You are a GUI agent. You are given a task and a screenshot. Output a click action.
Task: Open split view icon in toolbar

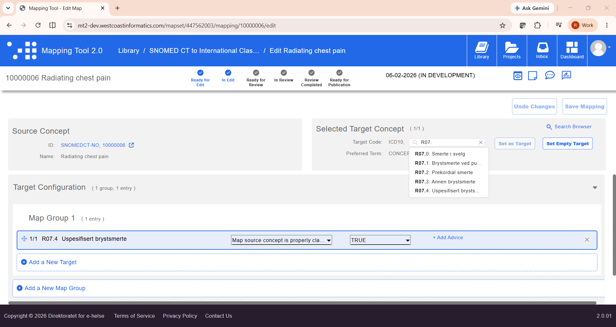52,25
